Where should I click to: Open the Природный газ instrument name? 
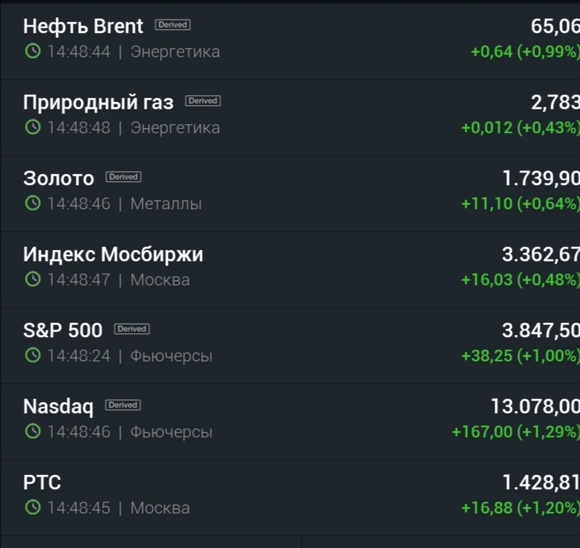click(98, 102)
